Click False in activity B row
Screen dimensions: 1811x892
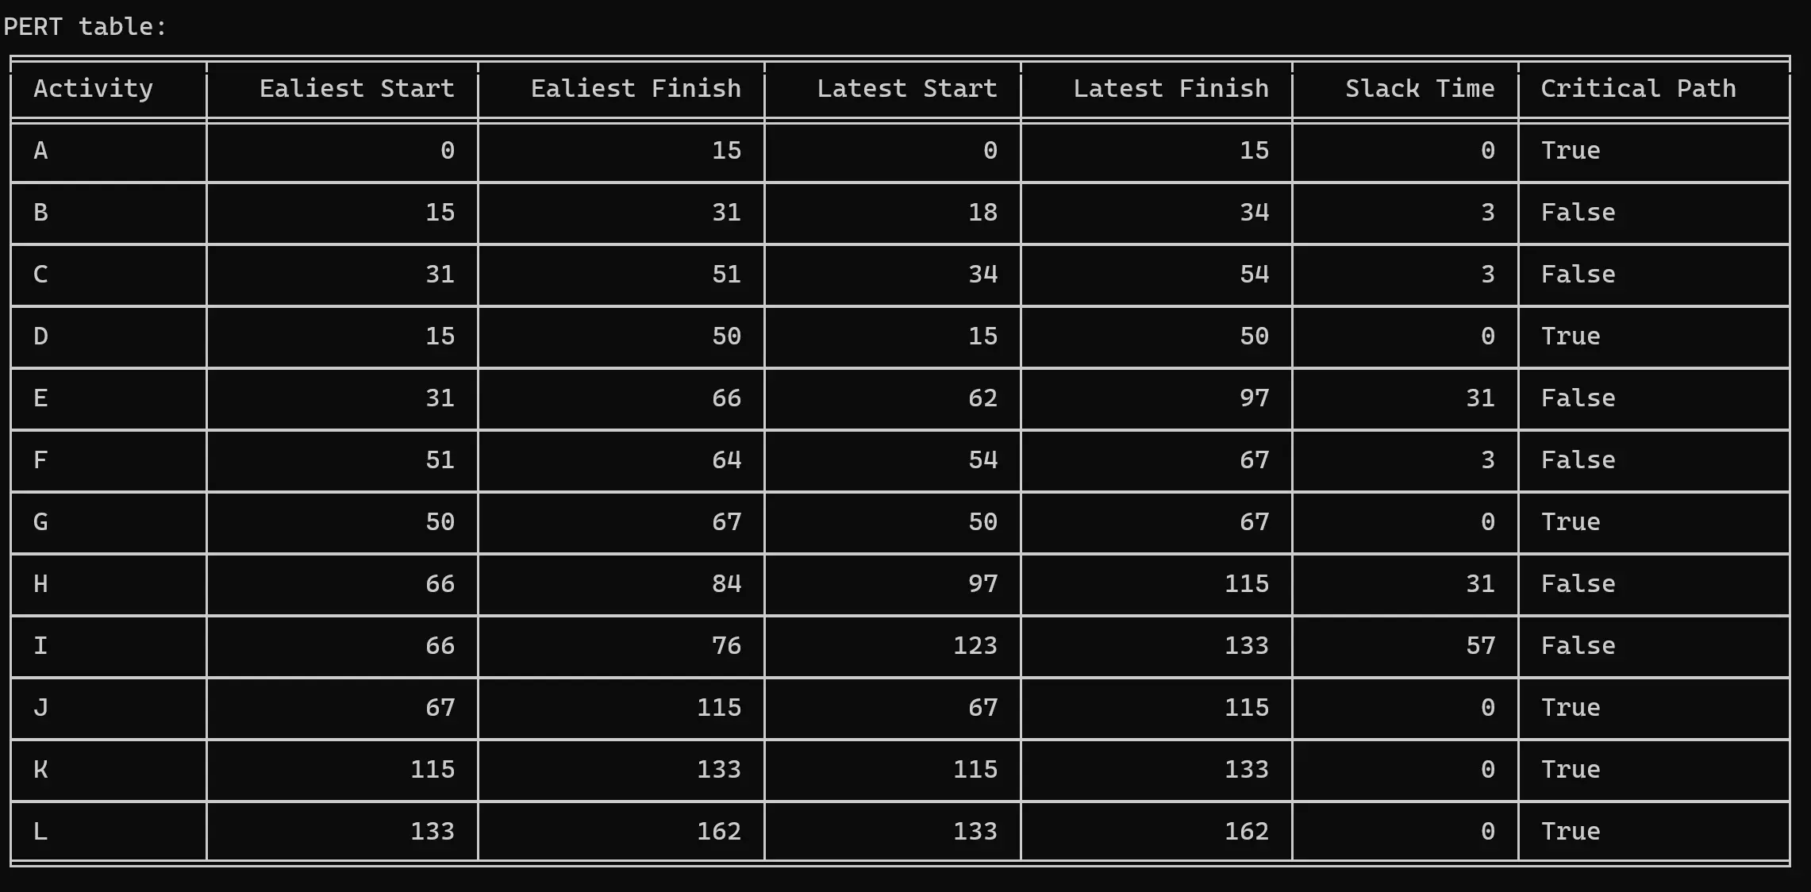[x=1578, y=213]
